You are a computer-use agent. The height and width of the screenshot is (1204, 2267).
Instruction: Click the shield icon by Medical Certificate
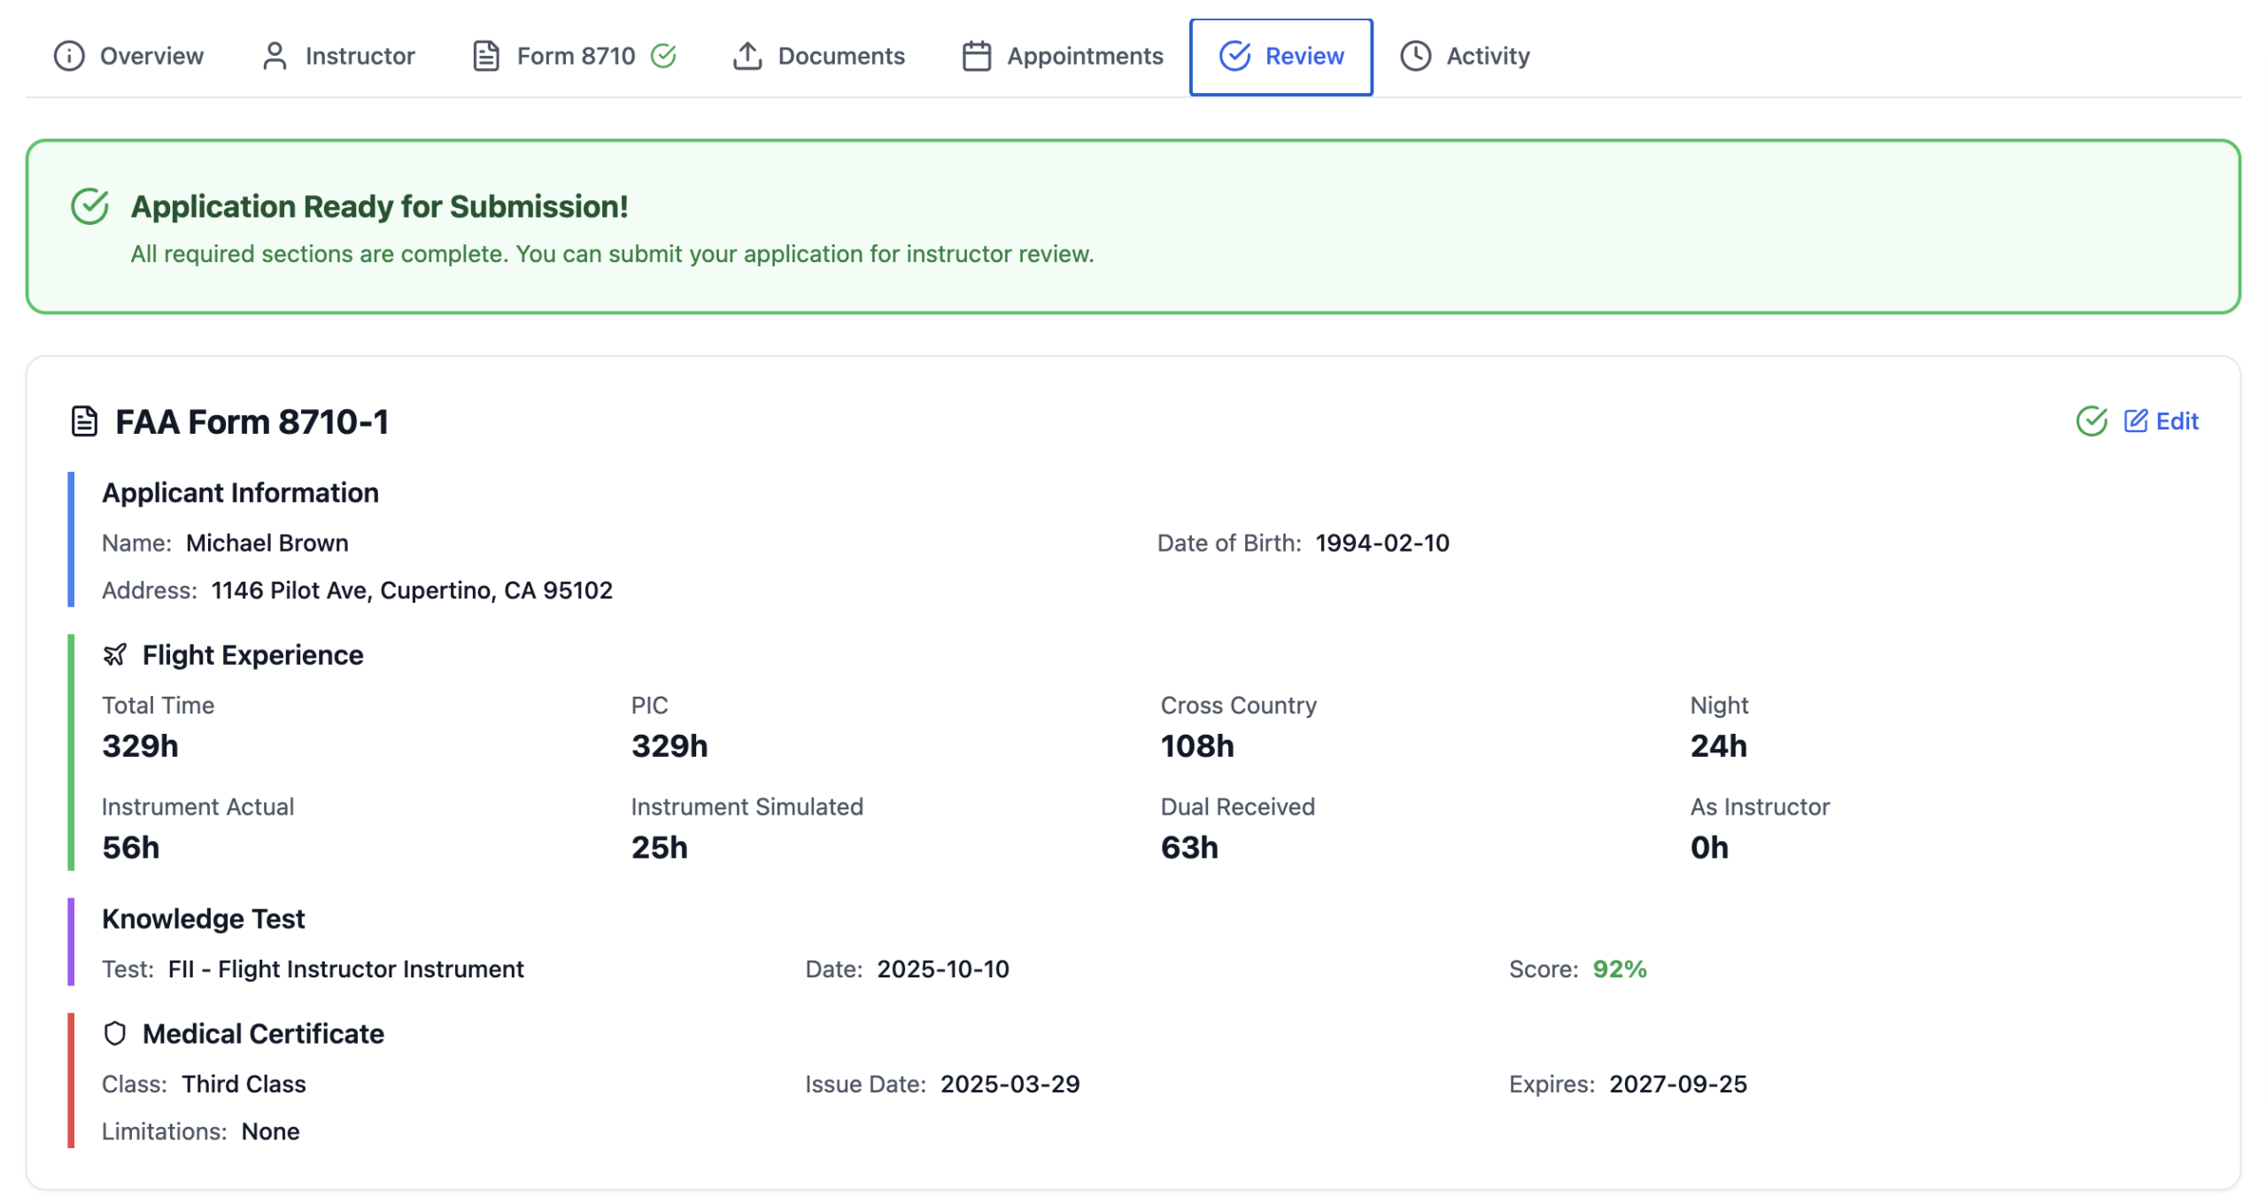tap(115, 1034)
